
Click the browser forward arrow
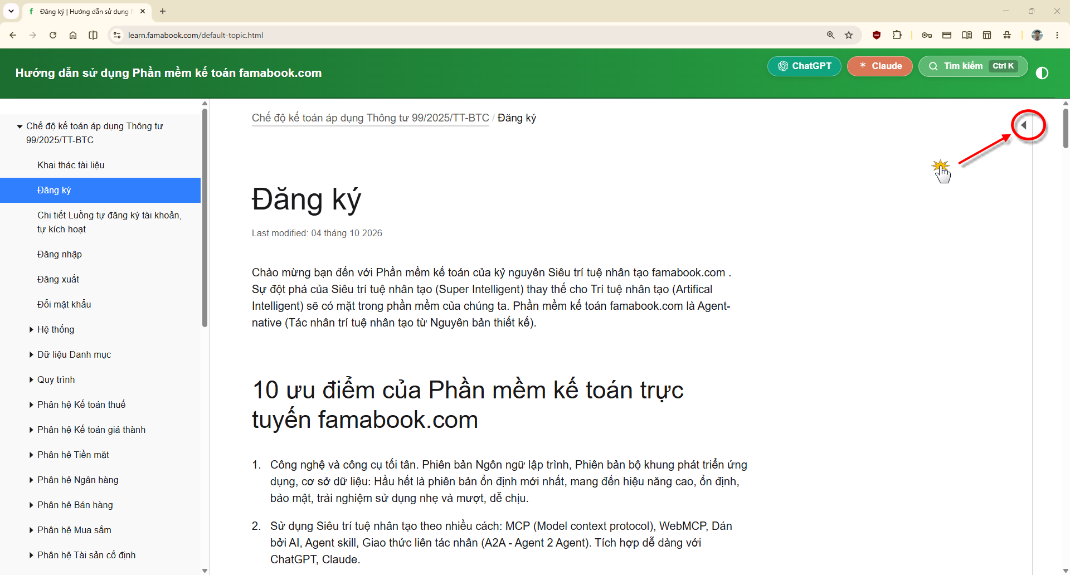(x=33, y=35)
